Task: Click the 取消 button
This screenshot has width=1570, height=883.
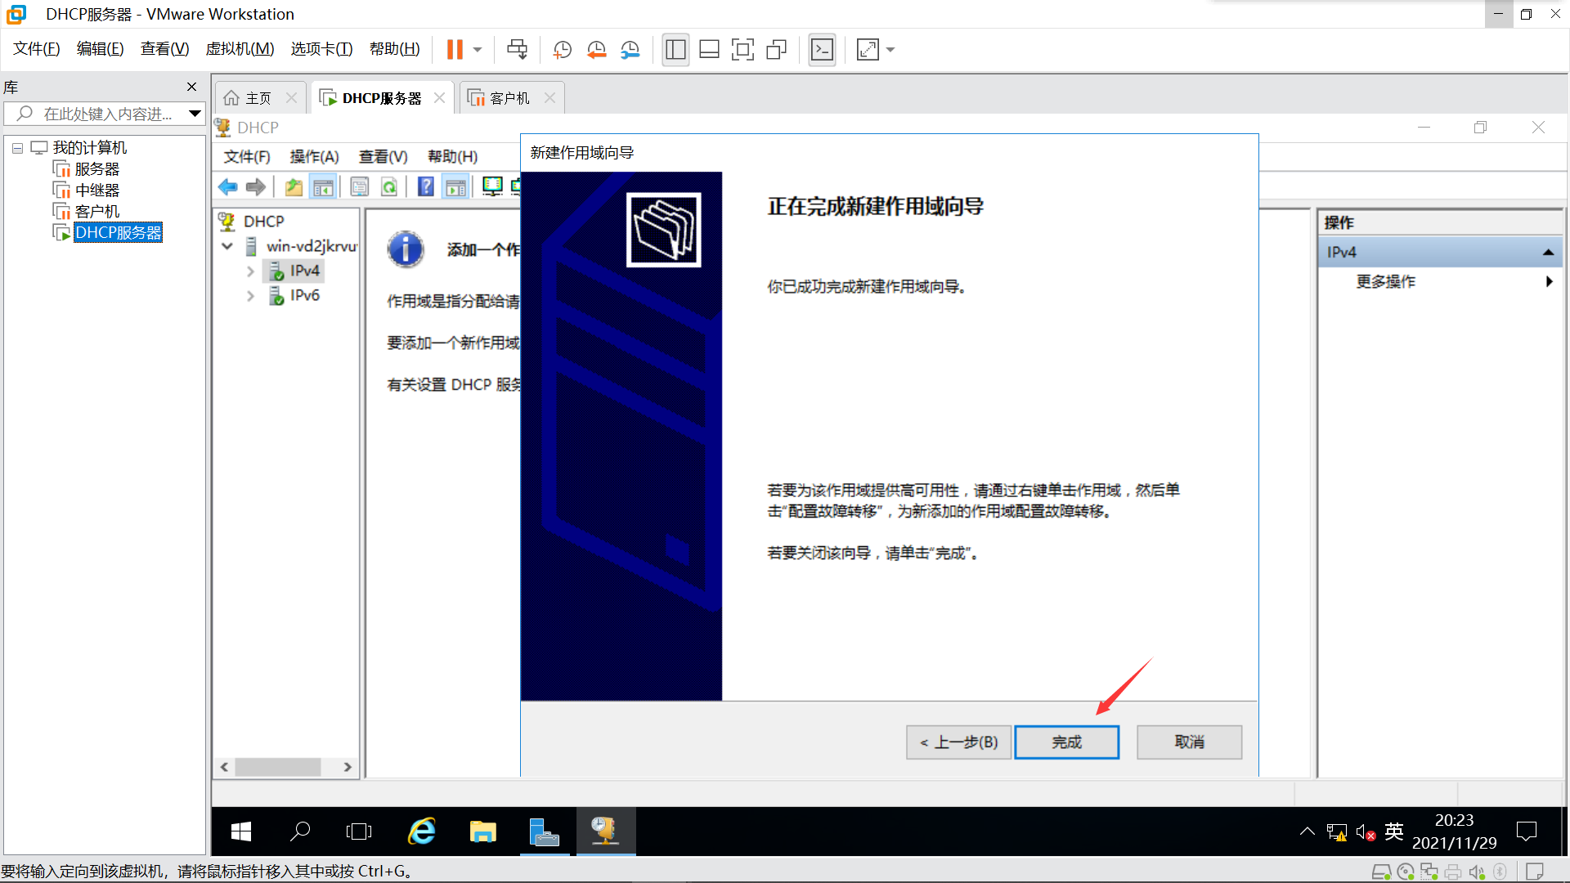Action: coord(1189,742)
